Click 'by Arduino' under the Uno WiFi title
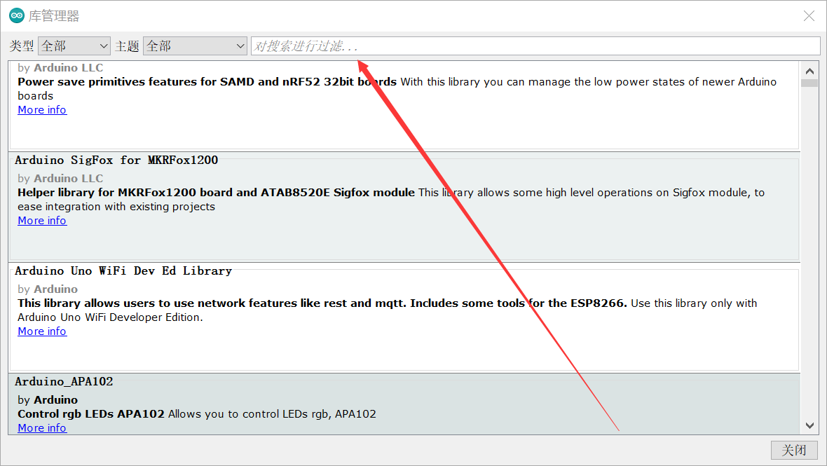This screenshot has width=827, height=466. point(48,289)
